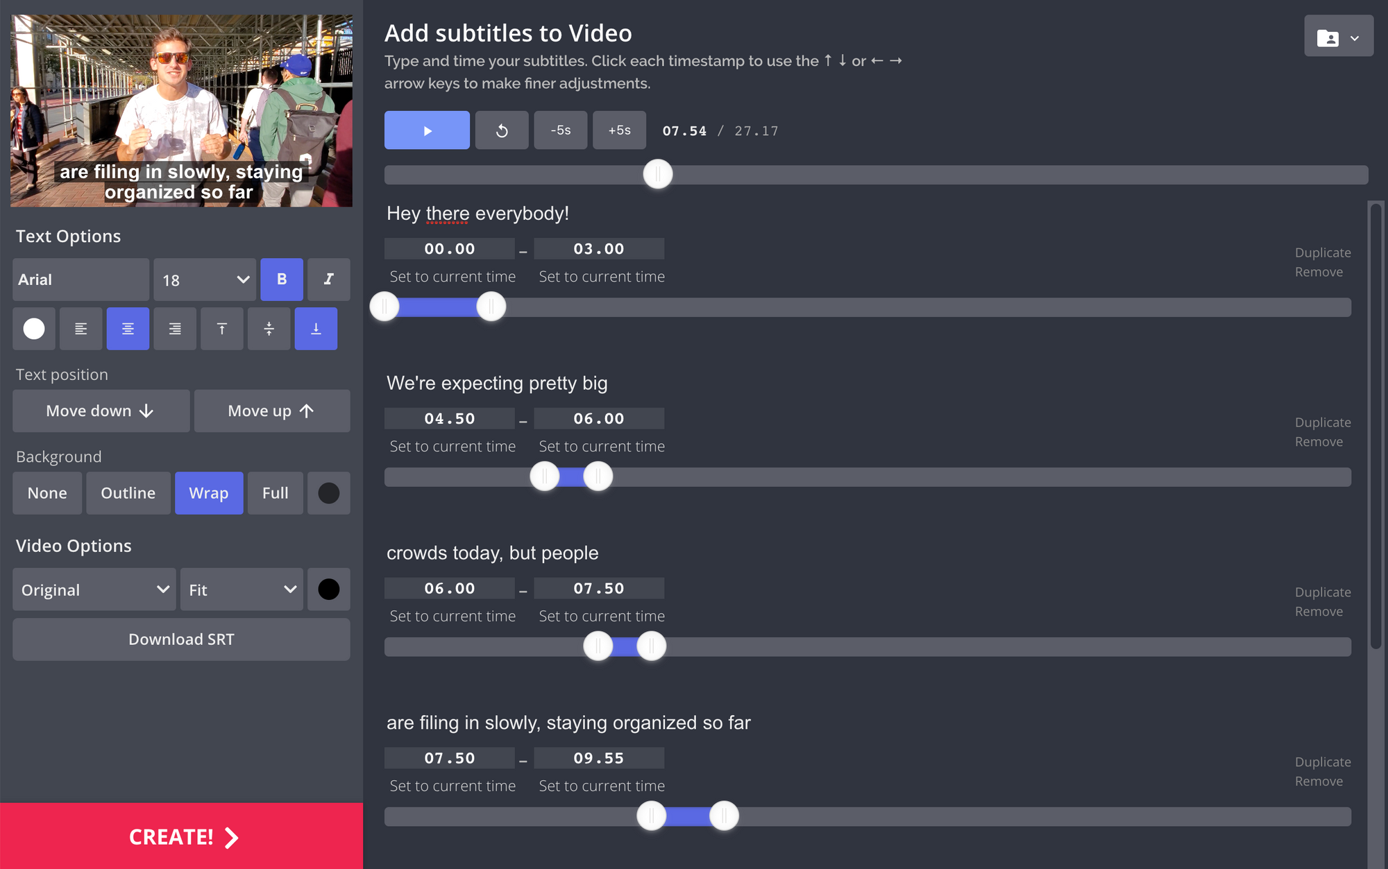Select Full background style

pyautogui.click(x=275, y=493)
